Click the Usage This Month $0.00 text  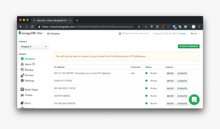[x=166, y=33]
